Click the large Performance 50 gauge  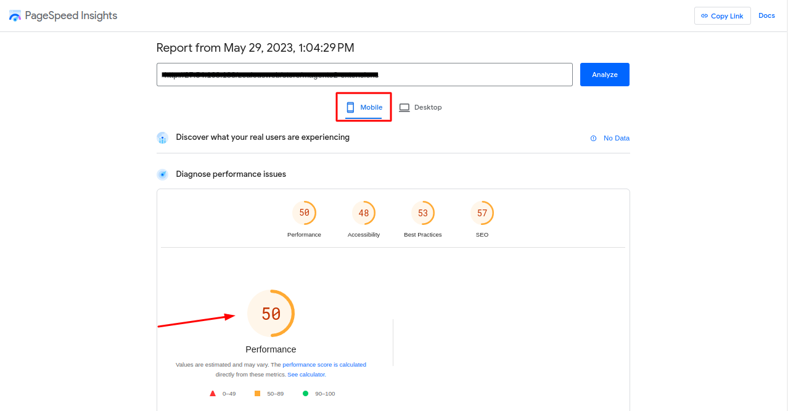(x=271, y=314)
